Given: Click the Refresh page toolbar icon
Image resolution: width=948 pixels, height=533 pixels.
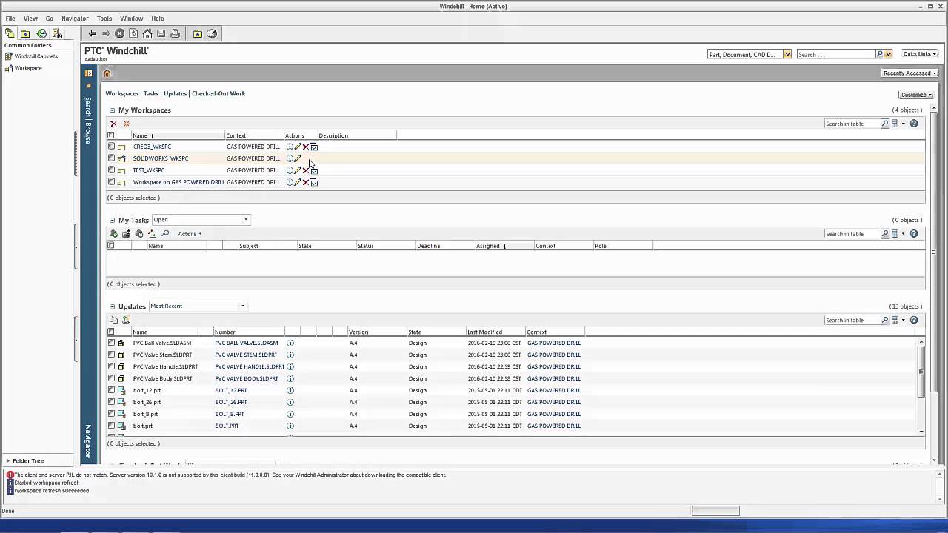Looking at the screenshot, I should tap(133, 33).
